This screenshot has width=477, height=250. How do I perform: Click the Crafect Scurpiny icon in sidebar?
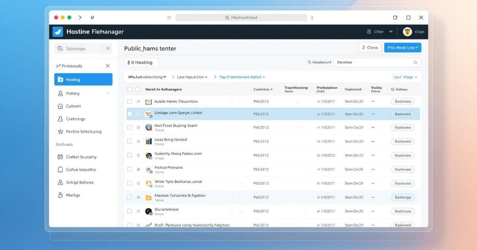click(60, 157)
